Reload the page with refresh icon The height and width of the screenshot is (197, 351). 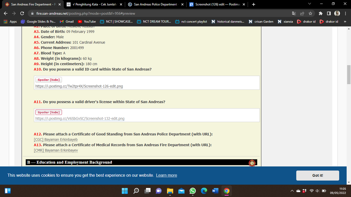tap(22, 13)
